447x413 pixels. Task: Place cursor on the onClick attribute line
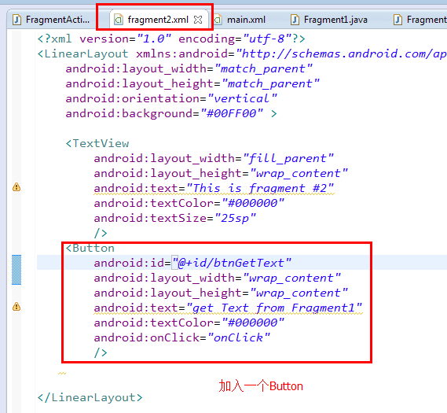click(181, 337)
